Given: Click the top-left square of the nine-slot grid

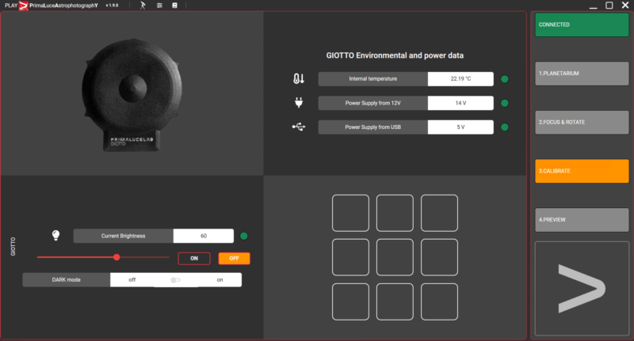Looking at the screenshot, I should pyautogui.click(x=350, y=213).
